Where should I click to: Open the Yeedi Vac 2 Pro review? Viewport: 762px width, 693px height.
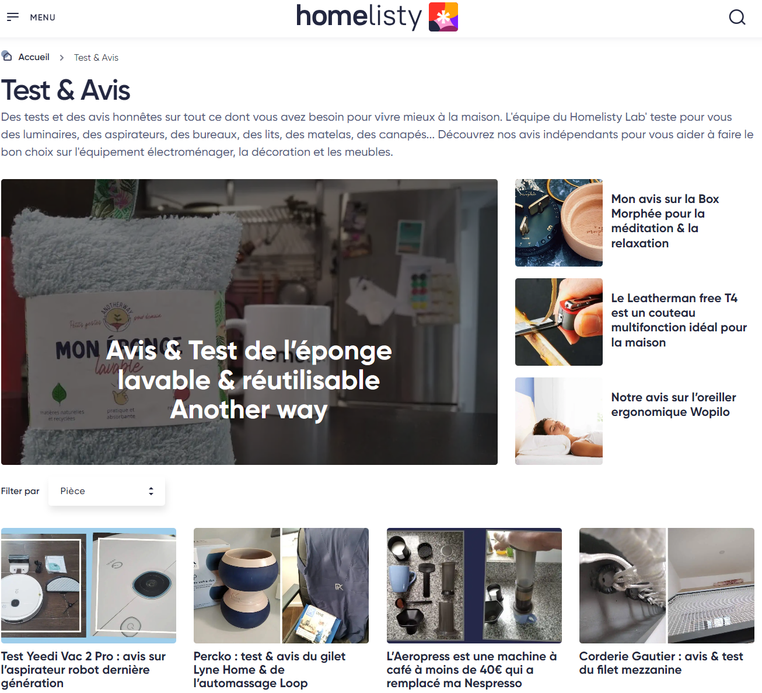pyautogui.click(x=83, y=670)
